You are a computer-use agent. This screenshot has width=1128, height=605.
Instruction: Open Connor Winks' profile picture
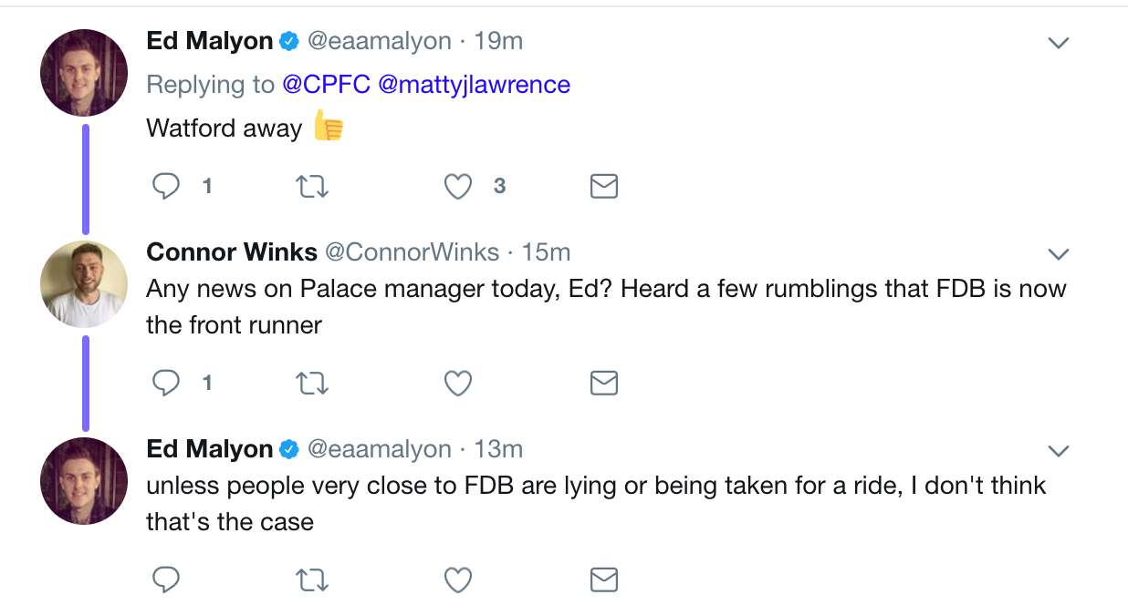click(x=84, y=284)
